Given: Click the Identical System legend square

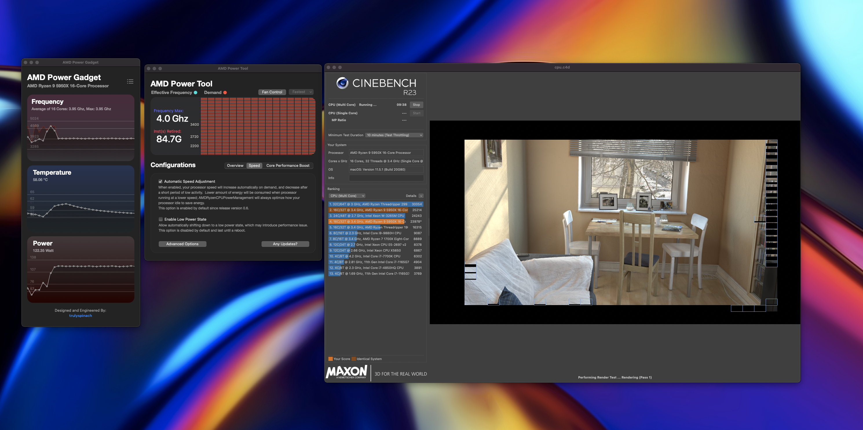Looking at the screenshot, I should [x=353, y=359].
